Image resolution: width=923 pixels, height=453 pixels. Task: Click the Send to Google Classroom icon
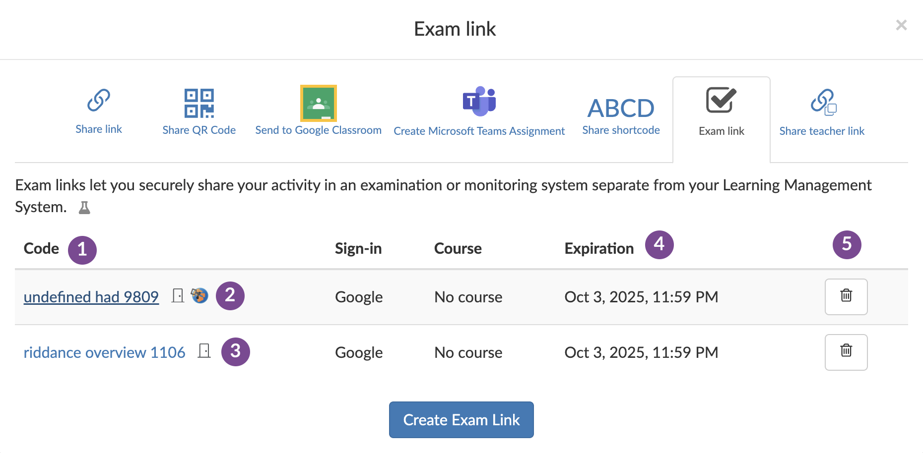tap(318, 103)
